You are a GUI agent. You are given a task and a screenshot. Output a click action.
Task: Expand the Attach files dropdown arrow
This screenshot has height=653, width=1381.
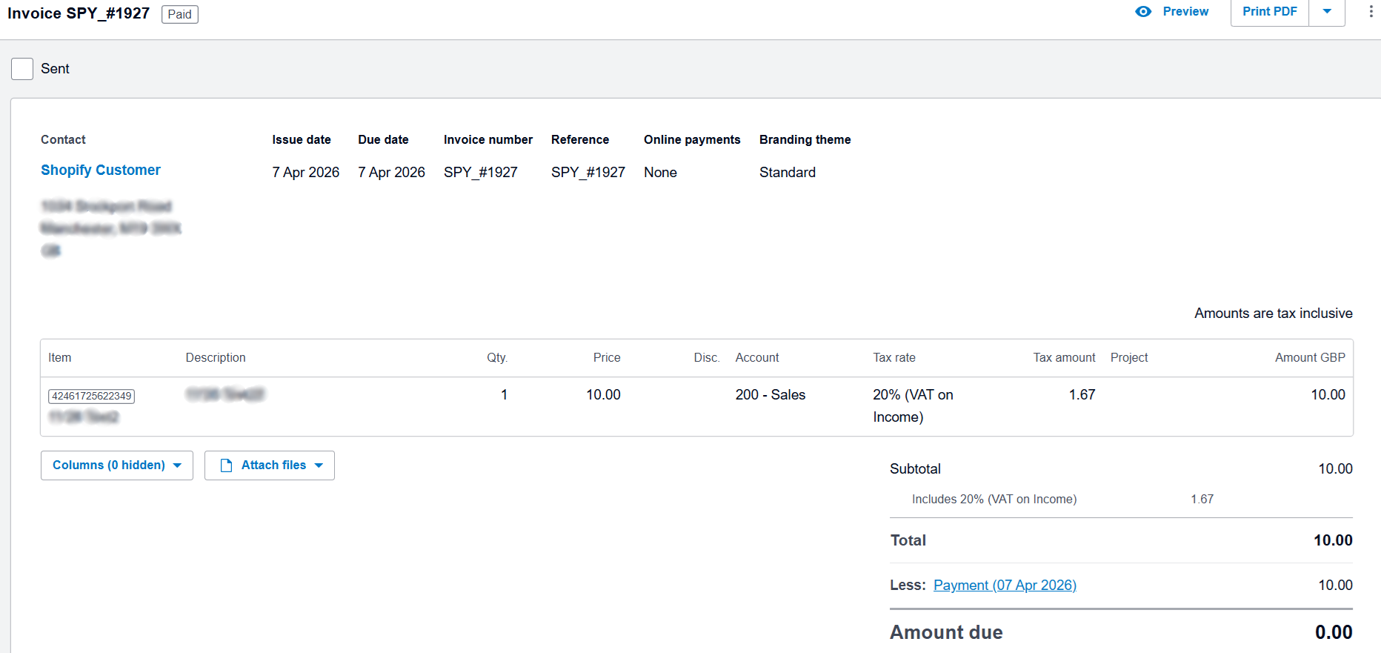tap(319, 465)
